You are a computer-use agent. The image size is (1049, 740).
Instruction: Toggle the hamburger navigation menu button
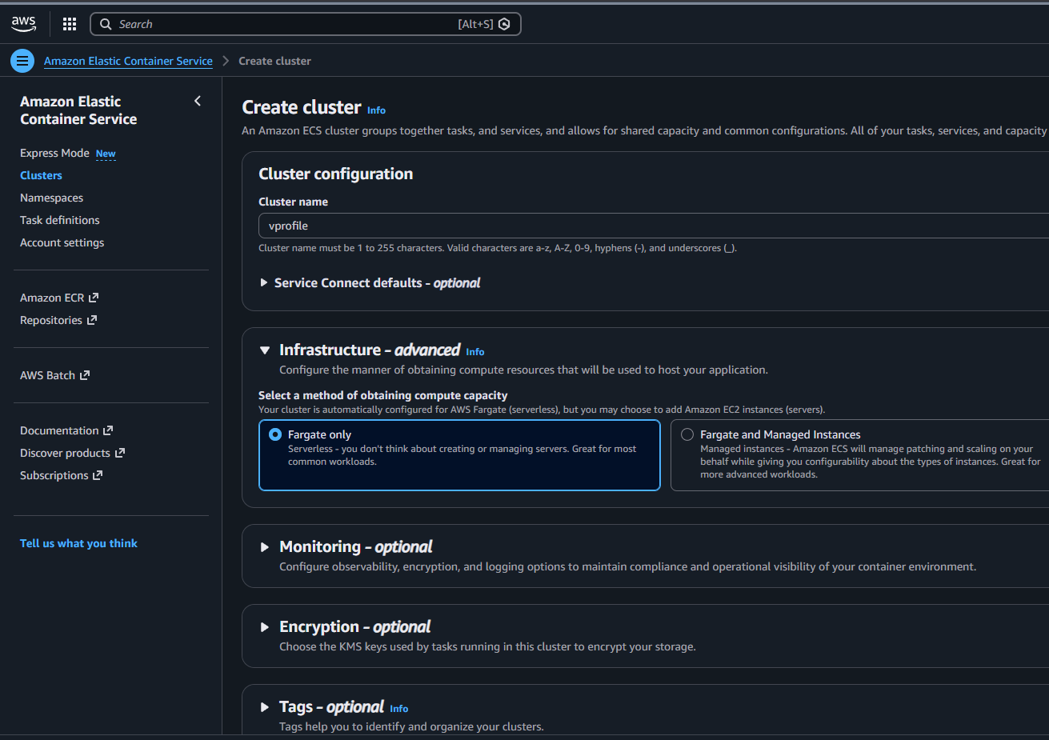[x=22, y=61]
